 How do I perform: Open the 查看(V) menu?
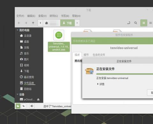[x=42, y=16]
